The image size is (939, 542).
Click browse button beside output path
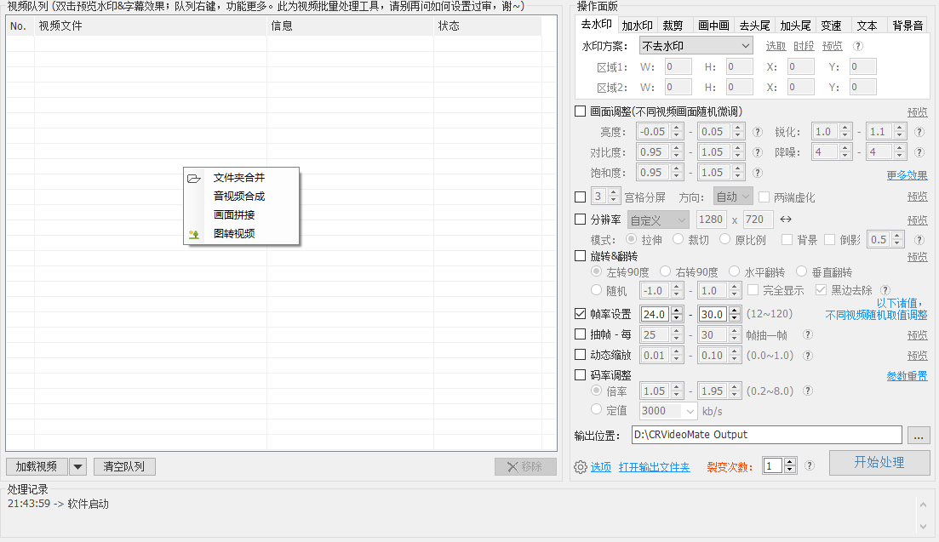click(x=919, y=435)
